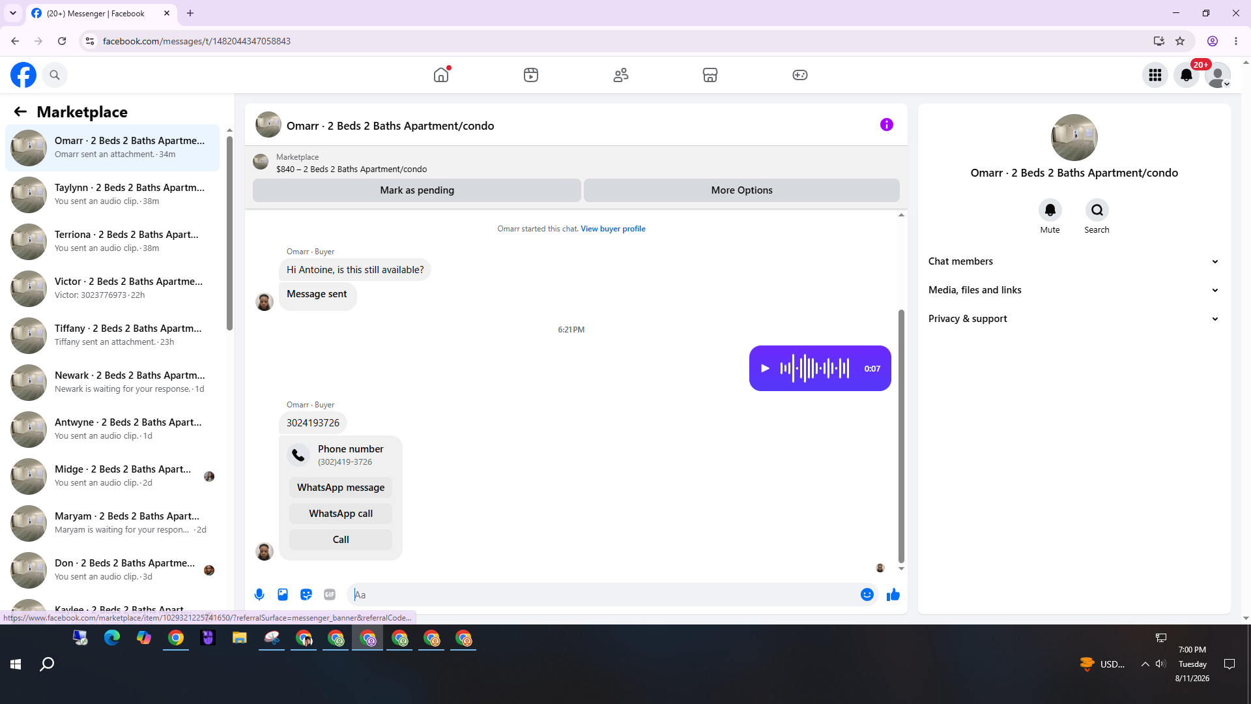
Task: Send a WhatsApp message to Omarr
Action: click(x=341, y=488)
